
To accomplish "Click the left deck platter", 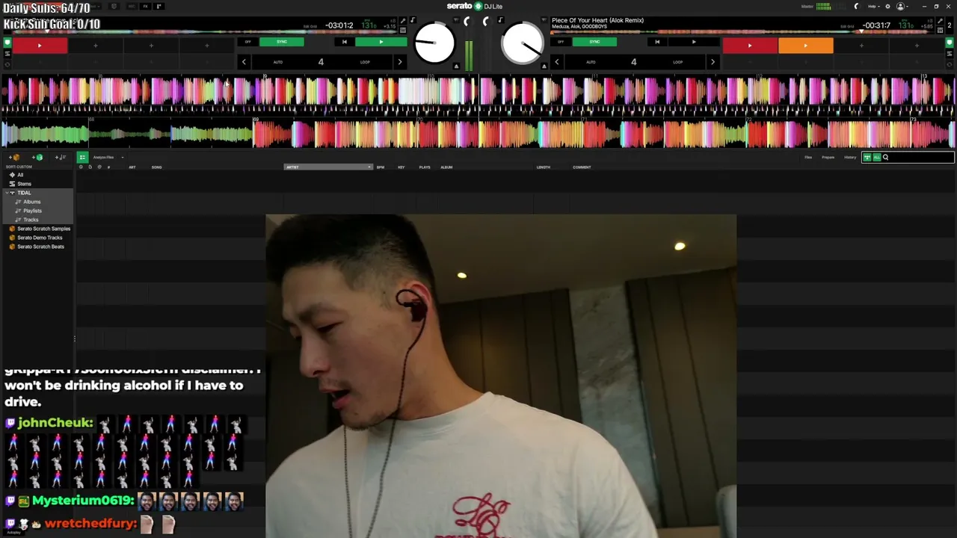I will (434, 43).
